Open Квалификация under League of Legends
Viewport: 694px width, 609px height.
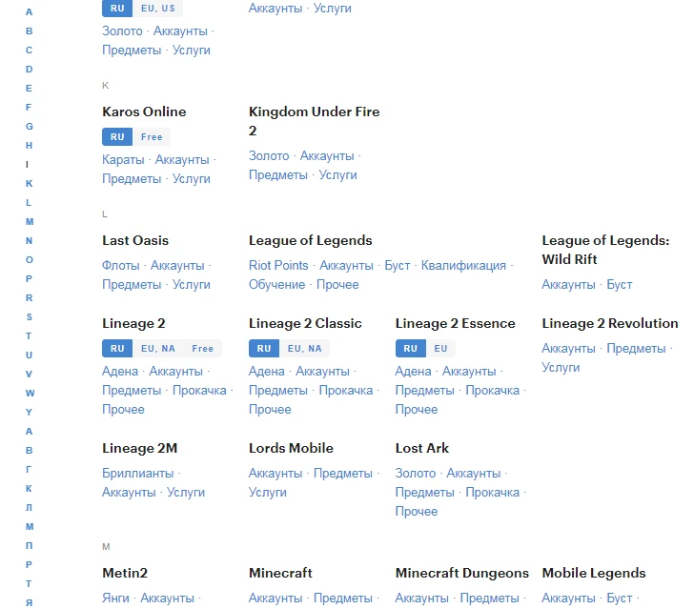(463, 265)
